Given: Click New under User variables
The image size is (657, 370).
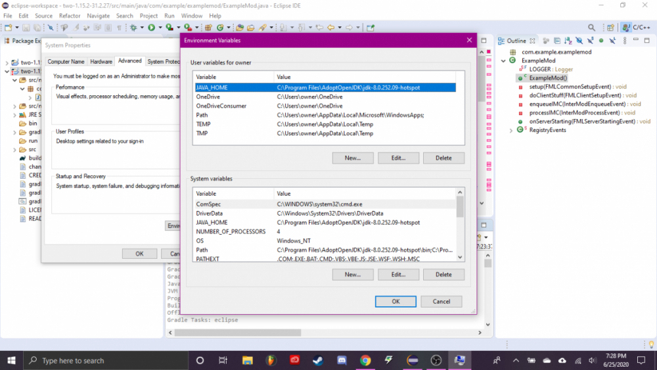Looking at the screenshot, I should [352, 158].
